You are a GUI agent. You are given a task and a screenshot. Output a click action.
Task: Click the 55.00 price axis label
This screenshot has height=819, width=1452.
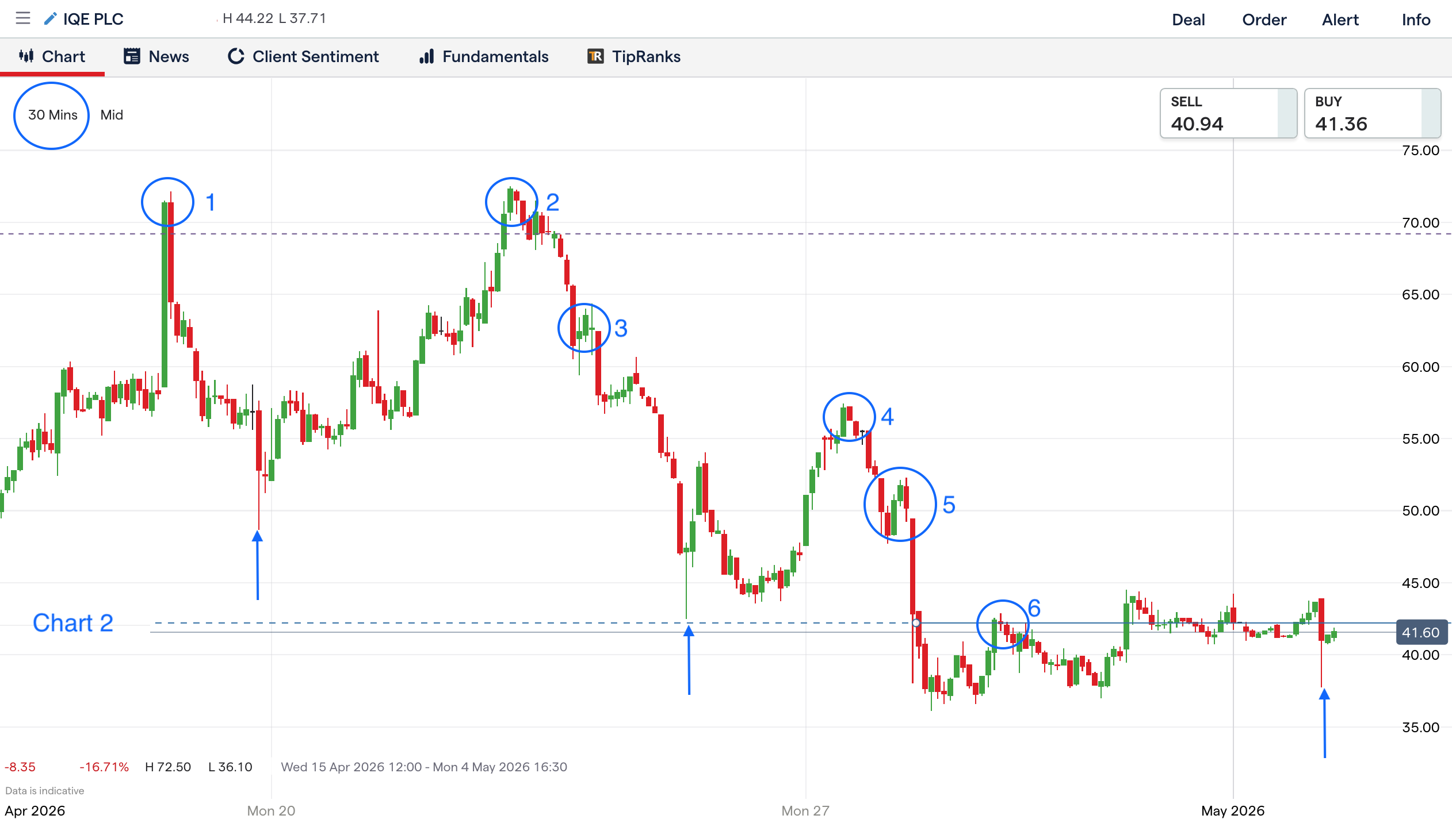pyautogui.click(x=1420, y=439)
